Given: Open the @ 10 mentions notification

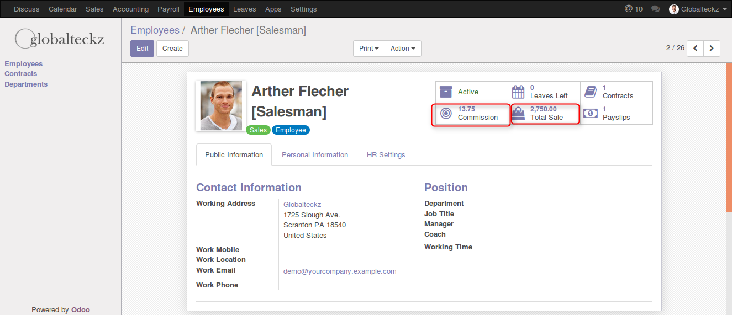Looking at the screenshot, I should [634, 9].
